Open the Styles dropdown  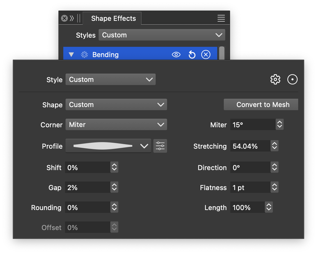(162, 35)
